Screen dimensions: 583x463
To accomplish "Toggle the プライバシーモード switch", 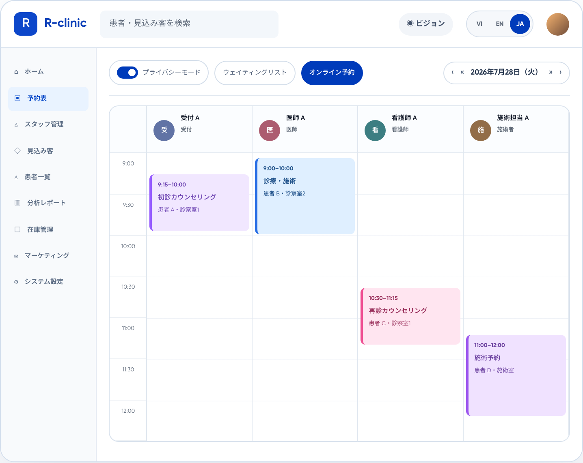I will [127, 73].
